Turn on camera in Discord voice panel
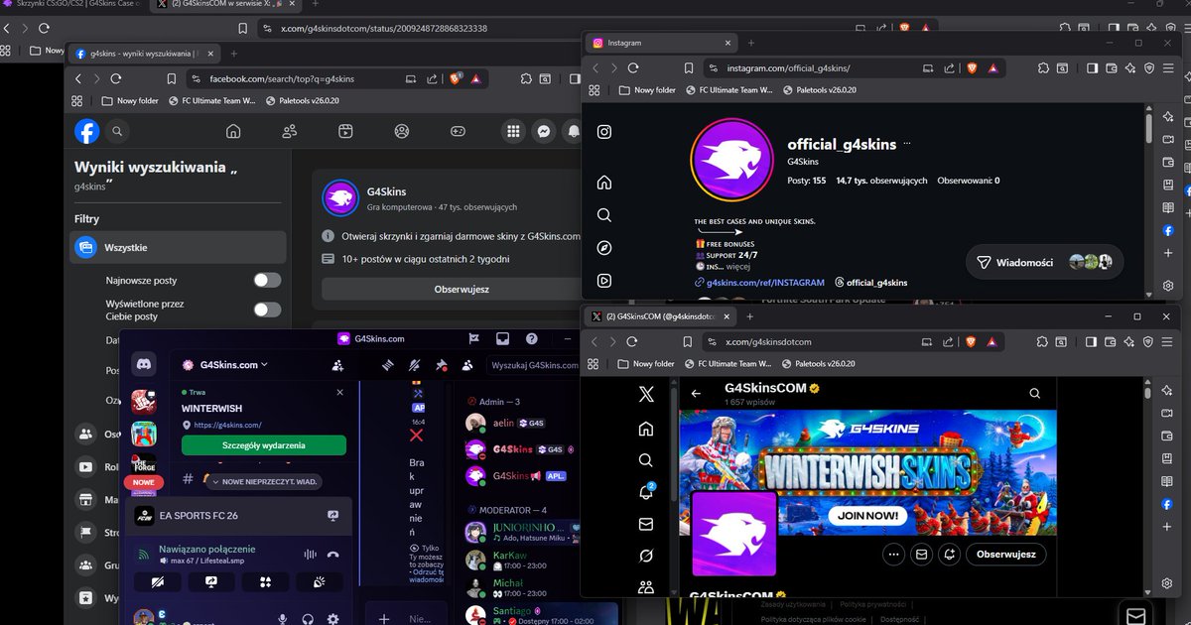The height and width of the screenshot is (625, 1191). click(157, 582)
